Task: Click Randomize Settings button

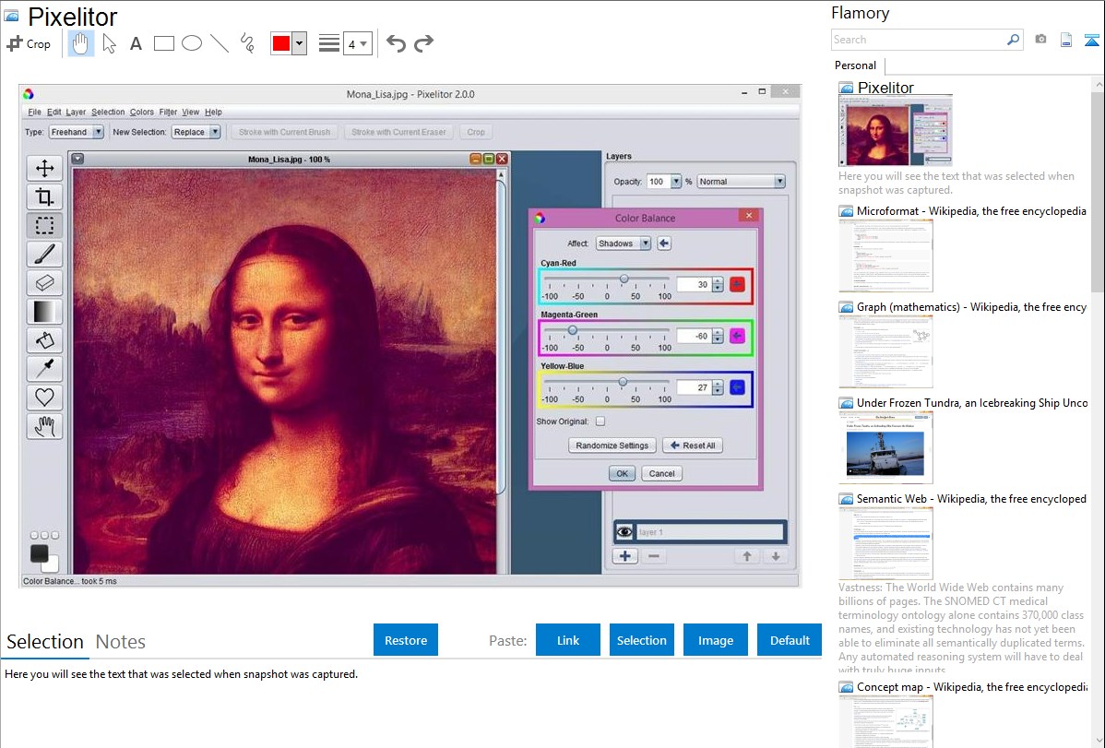Action: pyautogui.click(x=612, y=445)
